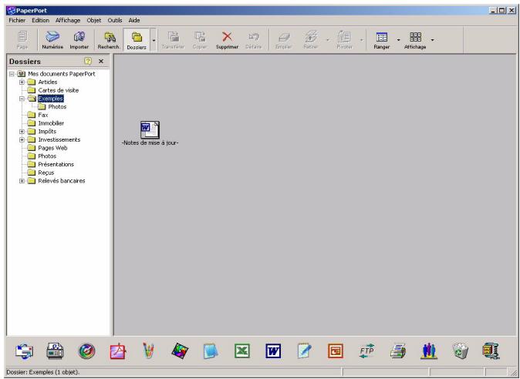520x379 pixels.
Task: Click the PowerPoint icon in bottom bar
Action: pyautogui.click(x=336, y=350)
